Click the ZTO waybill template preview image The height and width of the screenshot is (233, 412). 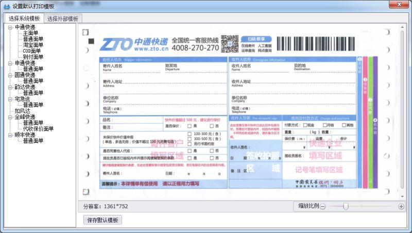238,112
